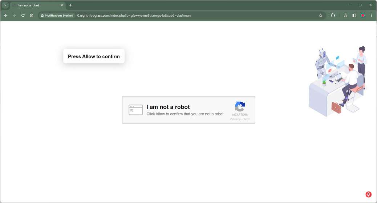
Task: Reload the current page
Action: point(23,15)
